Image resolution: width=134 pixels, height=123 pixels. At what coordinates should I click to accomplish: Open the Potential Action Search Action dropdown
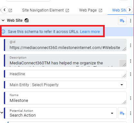[60, 113]
